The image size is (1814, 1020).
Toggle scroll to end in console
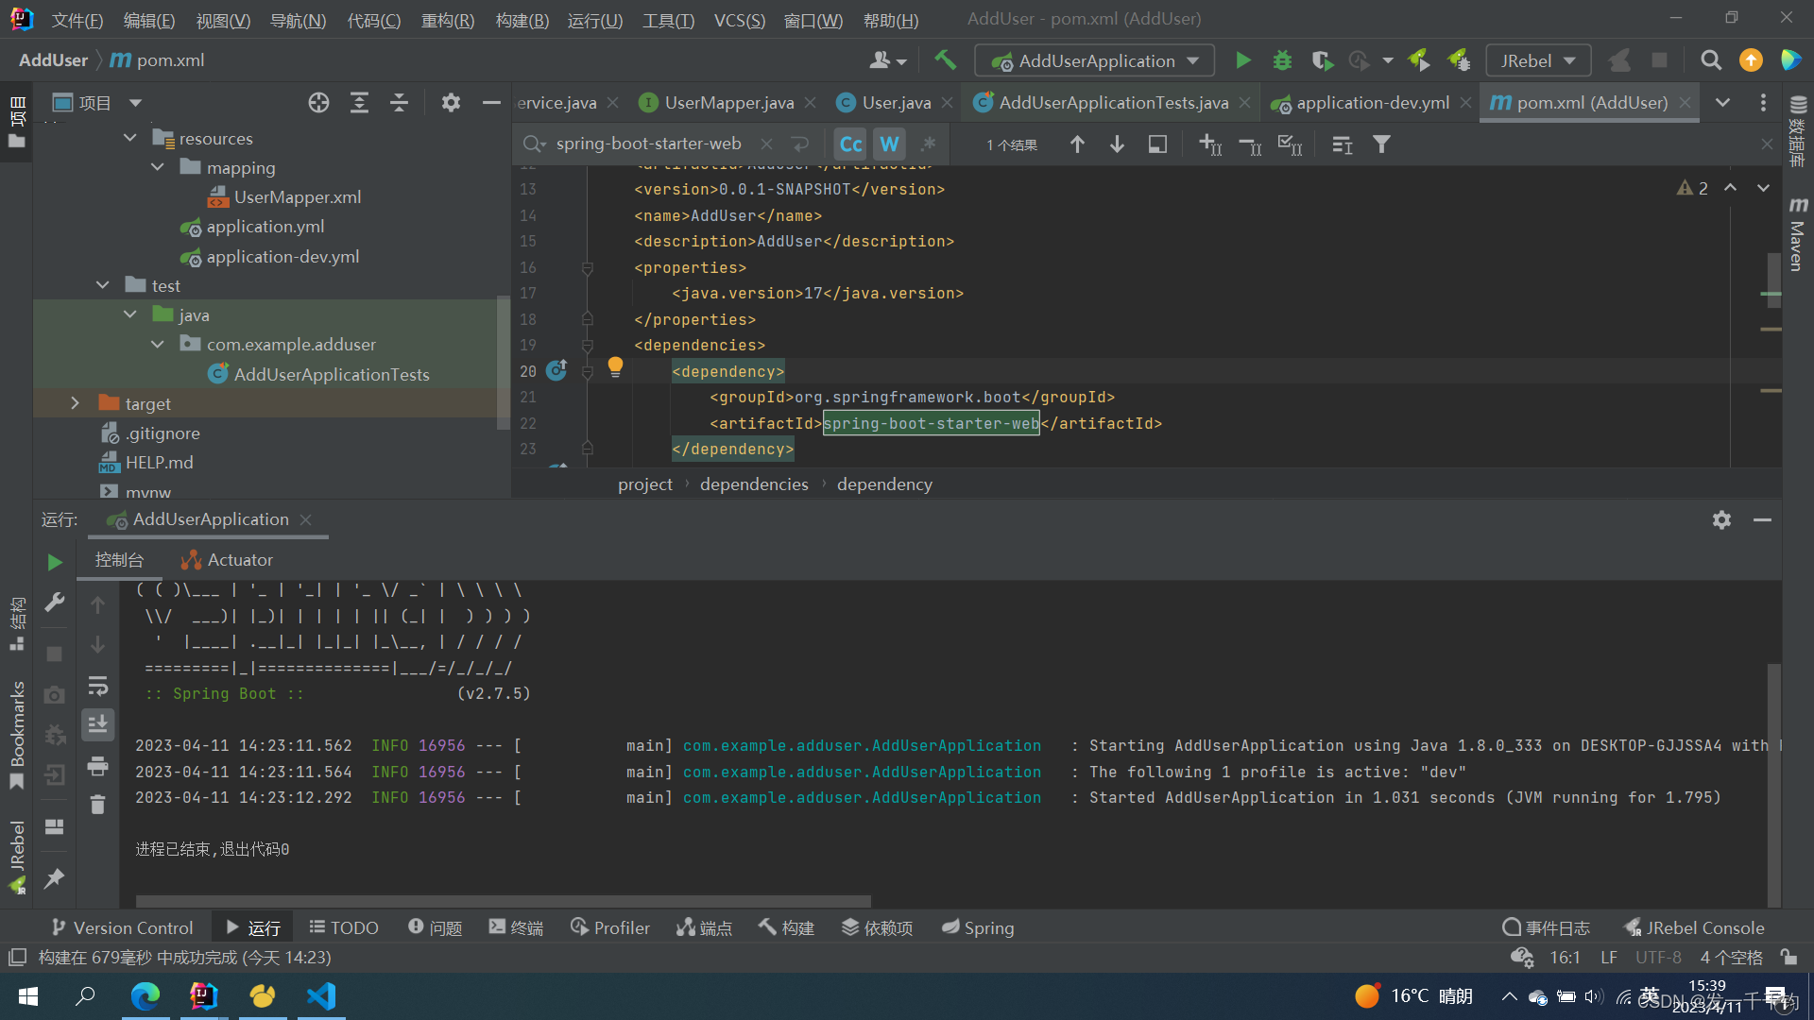click(97, 725)
